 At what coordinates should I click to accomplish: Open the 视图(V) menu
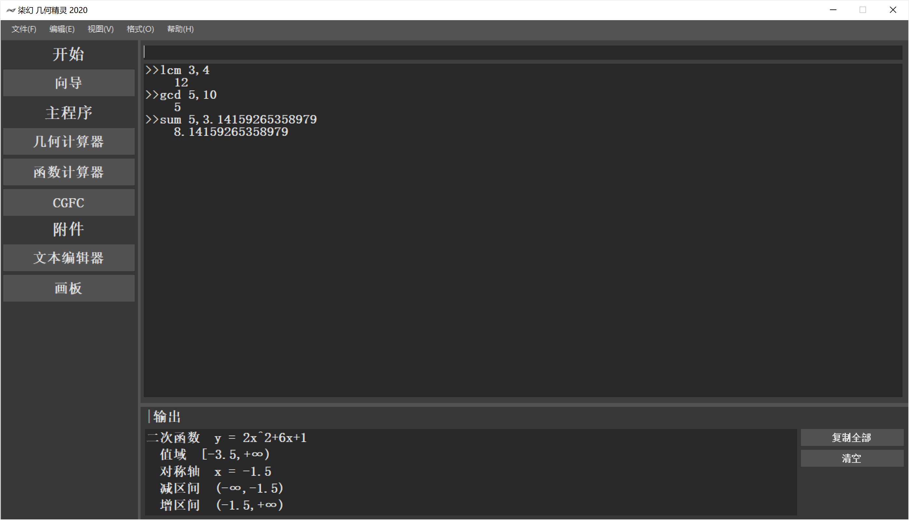101,29
